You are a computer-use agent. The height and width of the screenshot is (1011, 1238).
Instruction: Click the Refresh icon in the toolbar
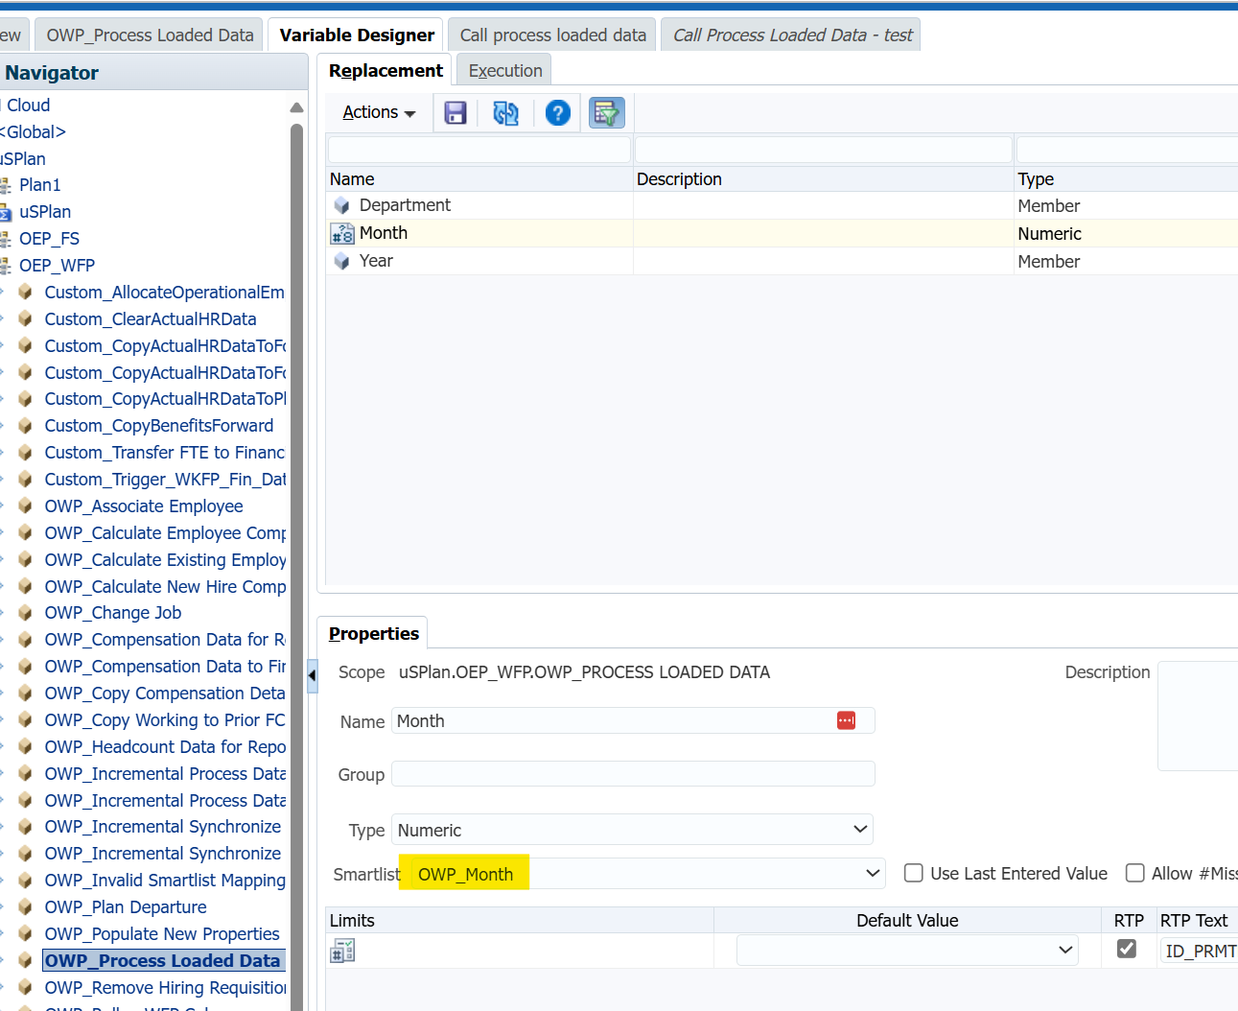pos(506,112)
